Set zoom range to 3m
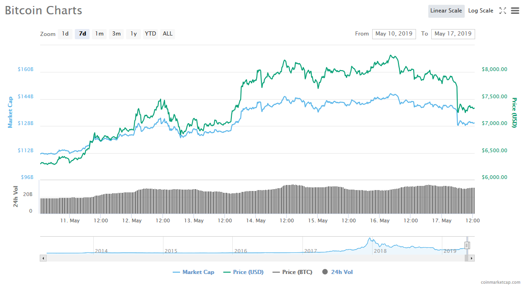525x286 pixels. (x=116, y=34)
